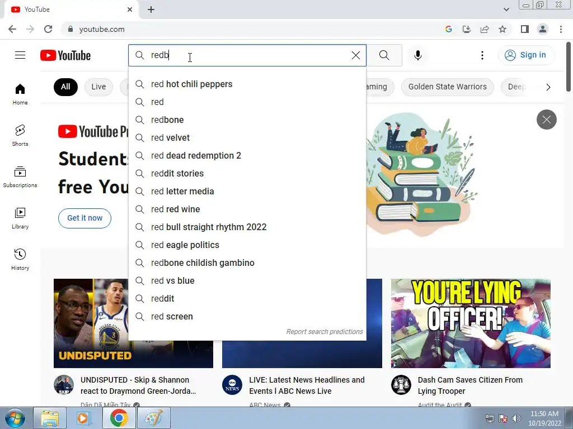Close the YouTube tab
Screen dimensions: 573x429
click(130, 9)
